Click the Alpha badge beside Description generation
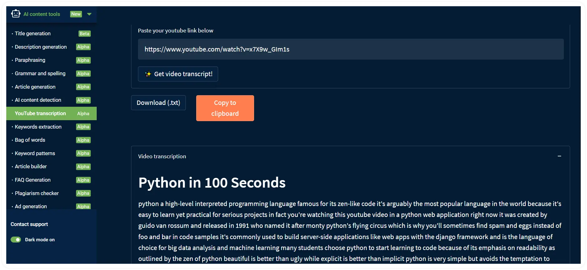587x270 pixels. point(83,47)
